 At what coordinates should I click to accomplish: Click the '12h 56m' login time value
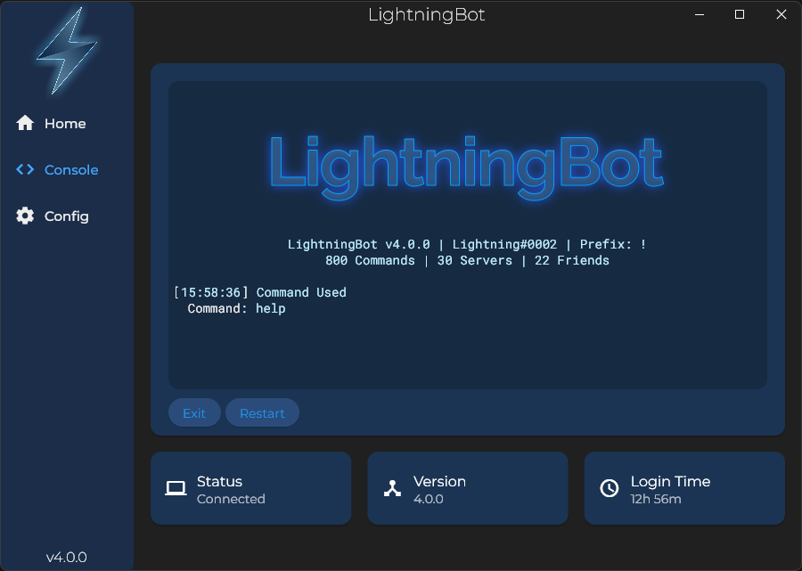click(x=656, y=499)
